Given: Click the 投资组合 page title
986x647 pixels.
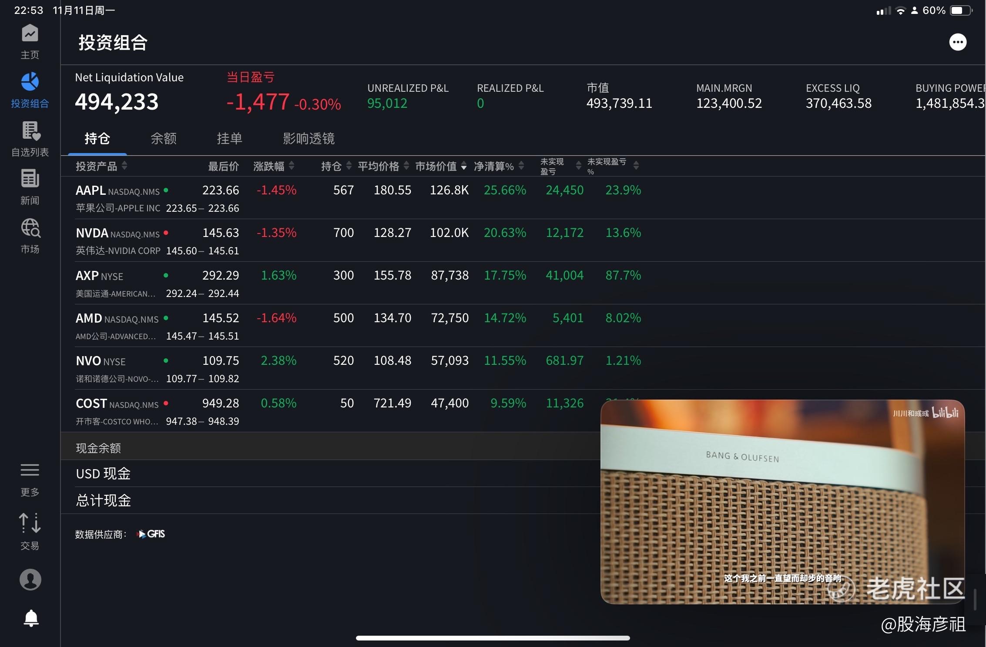Looking at the screenshot, I should [x=113, y=43].
